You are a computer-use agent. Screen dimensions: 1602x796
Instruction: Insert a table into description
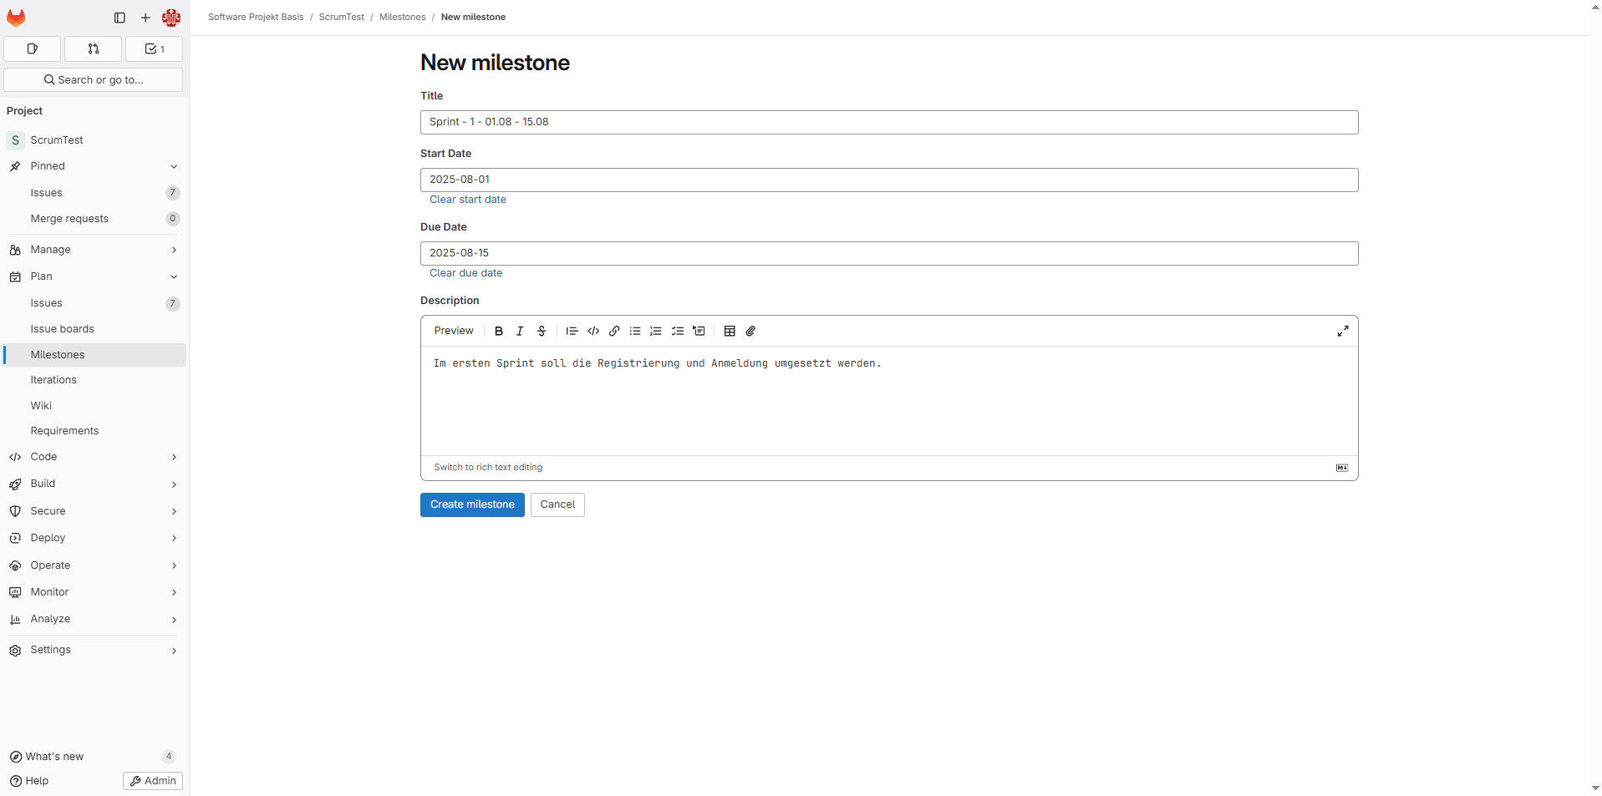pos(730,332)
